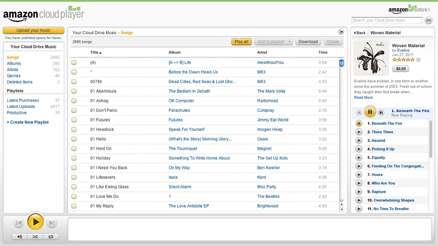Click the song list scrollbar thumb
Viewport: 438px width, 246px height.
[342, 63]
